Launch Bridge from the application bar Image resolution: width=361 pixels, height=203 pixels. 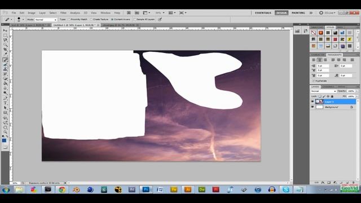click(x=129, y=13)
